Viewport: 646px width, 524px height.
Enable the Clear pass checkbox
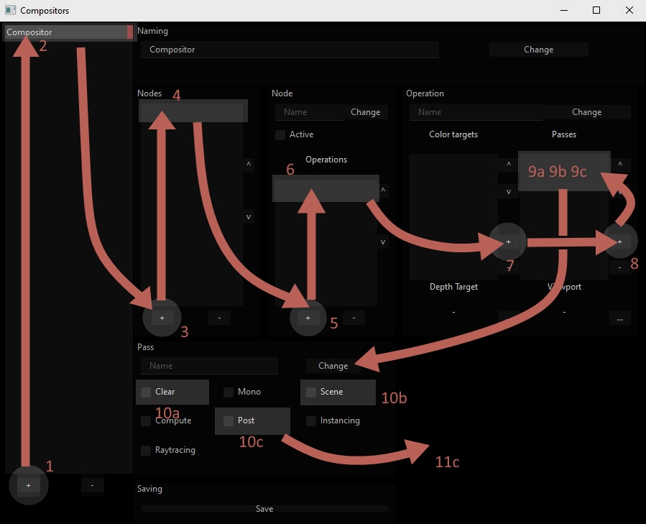(146, 392)
